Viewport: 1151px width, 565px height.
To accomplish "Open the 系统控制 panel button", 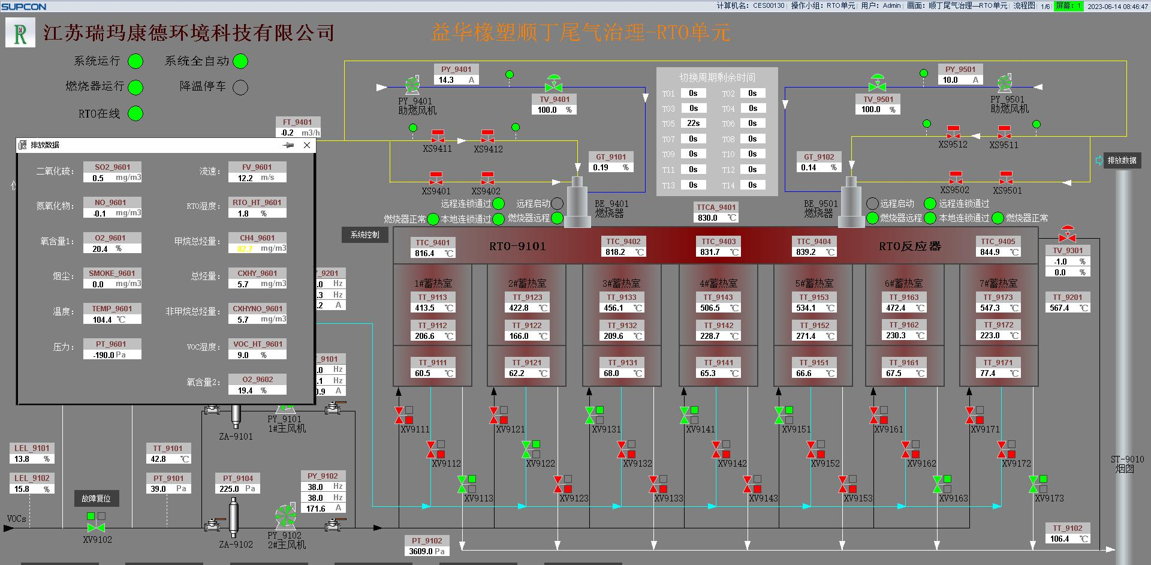I will (x=365, y=235).
